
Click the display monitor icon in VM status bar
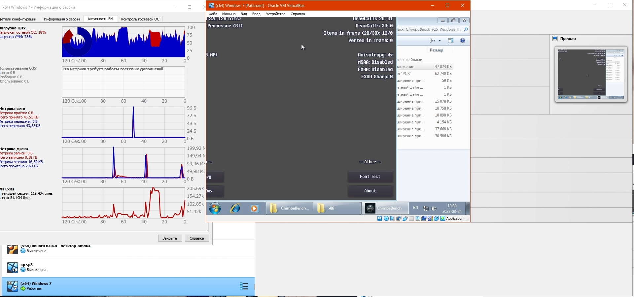coord(418,218)
